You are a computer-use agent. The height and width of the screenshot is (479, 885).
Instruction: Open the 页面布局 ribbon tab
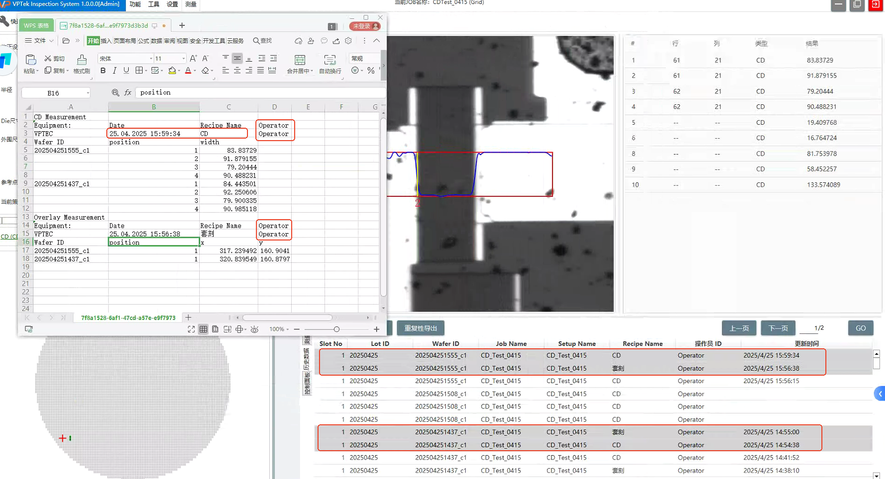[x=125, y=41]
